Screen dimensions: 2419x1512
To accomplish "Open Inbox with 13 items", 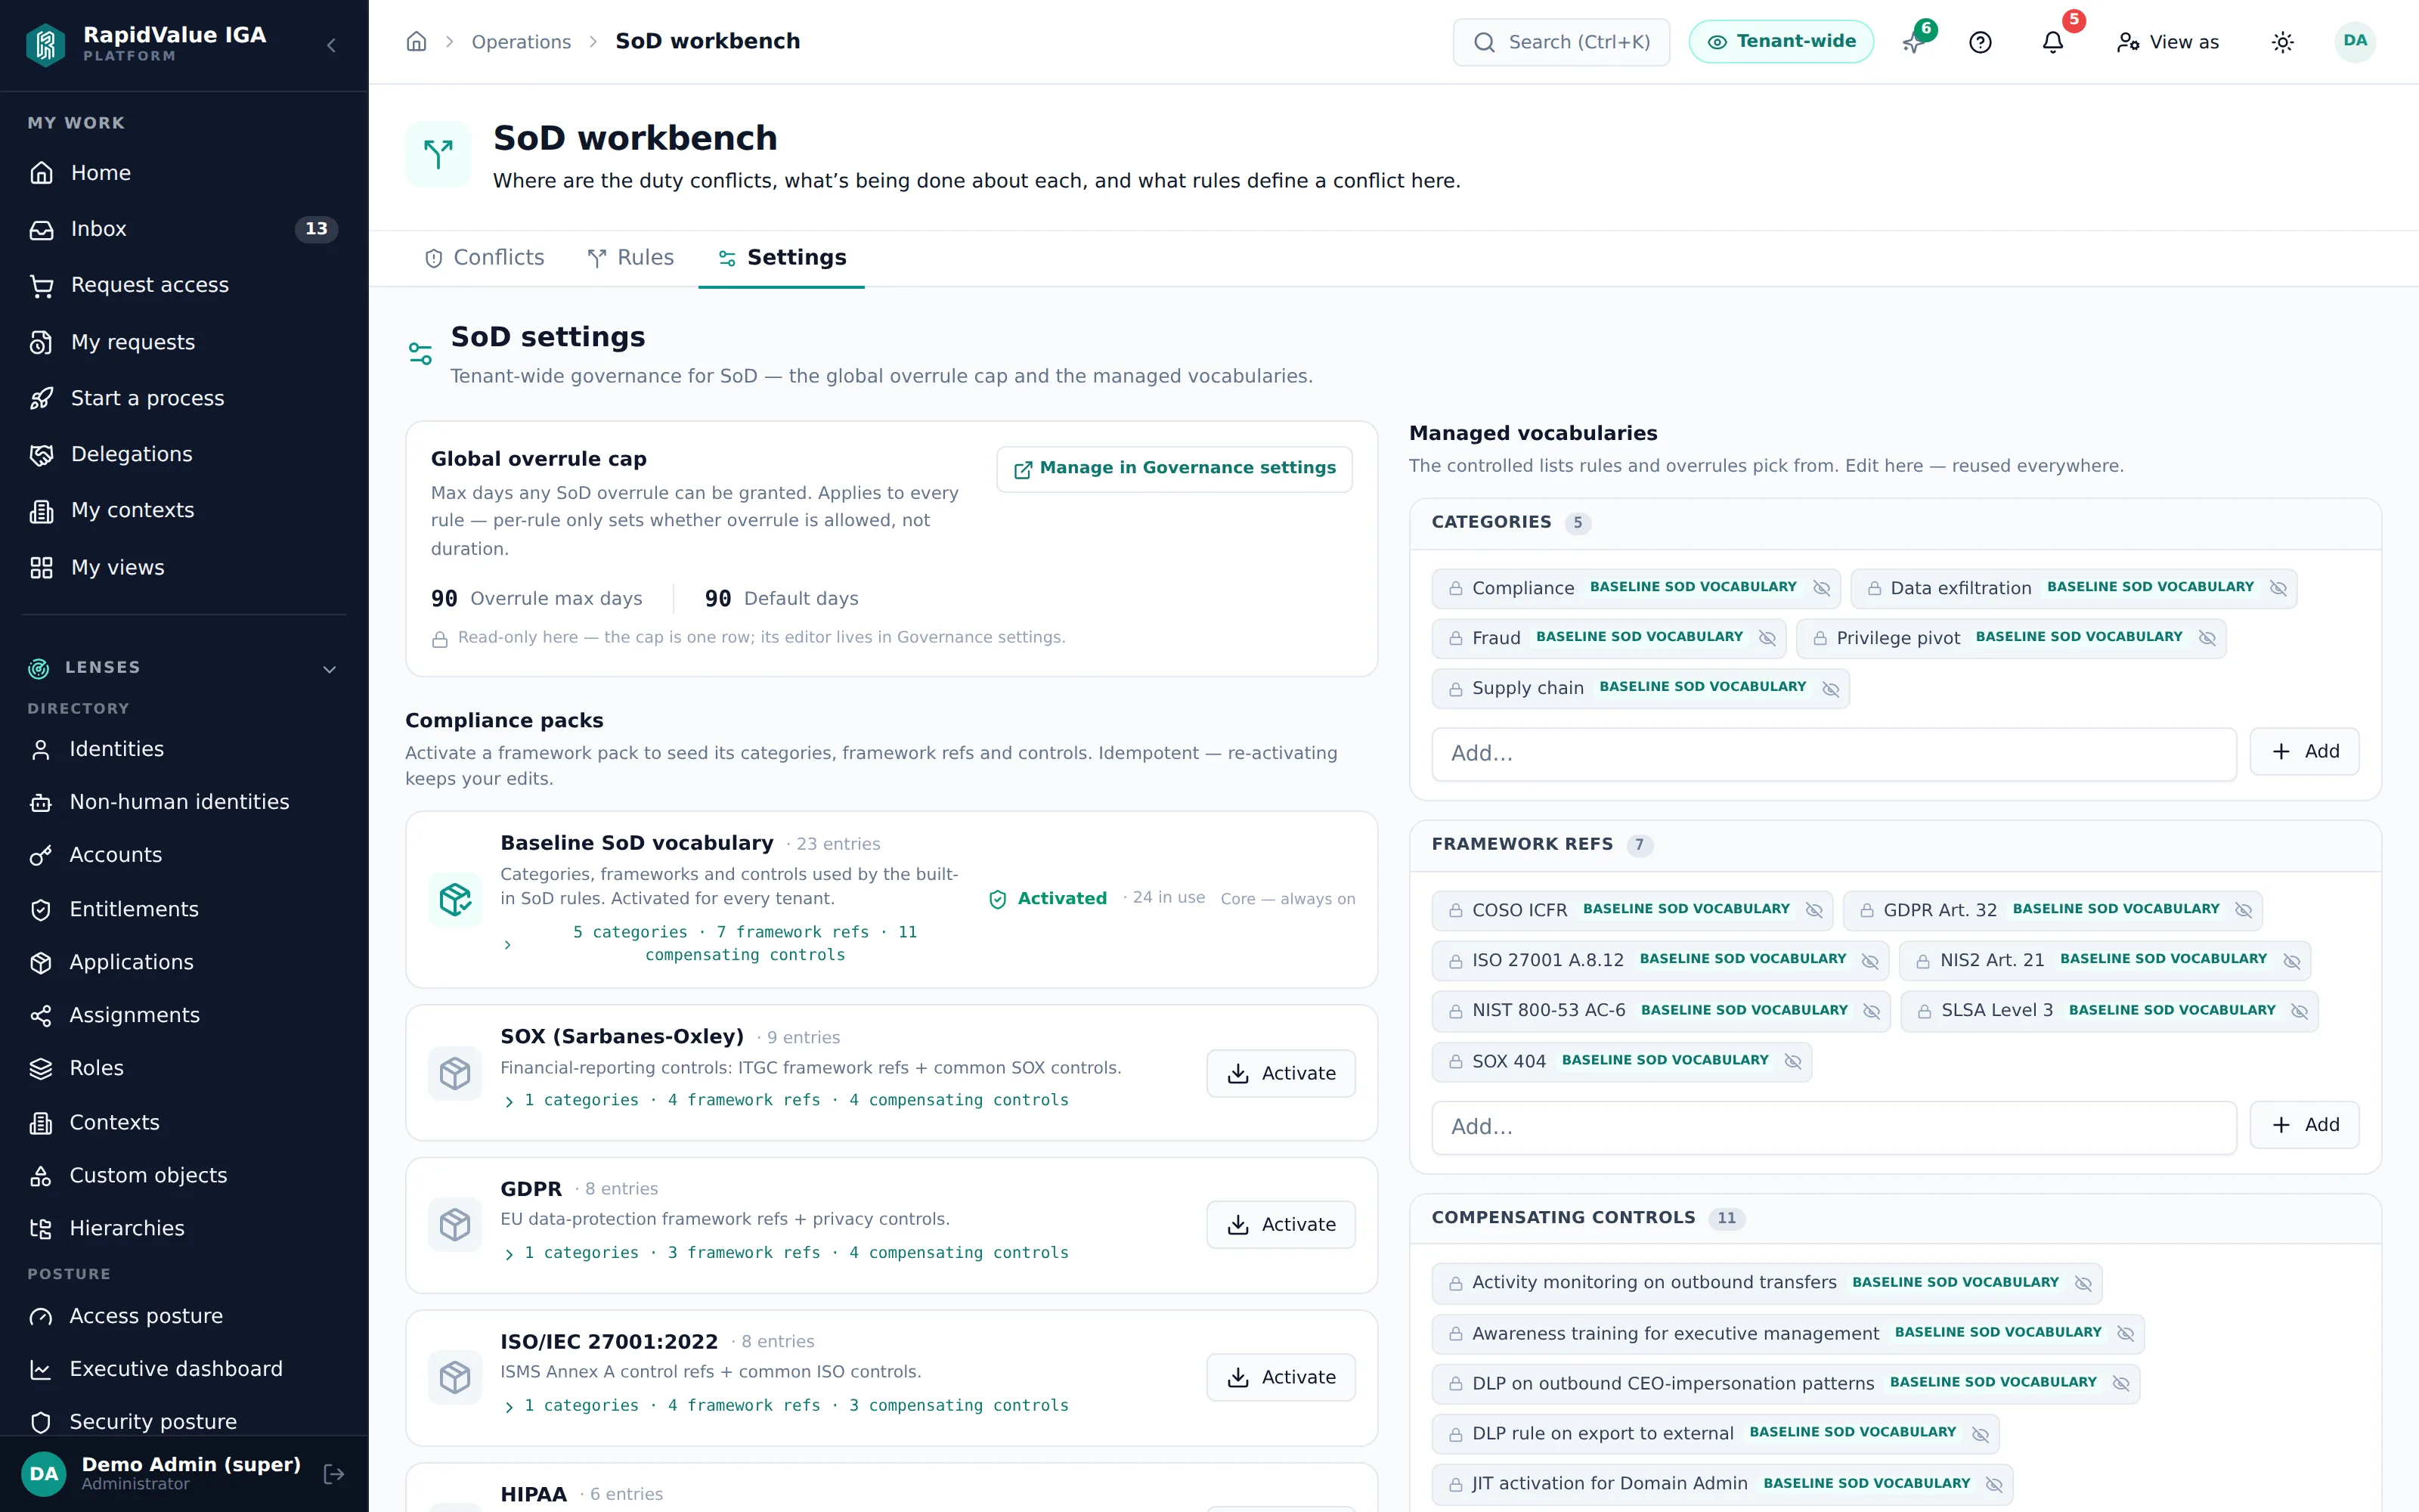I will click(x=184, y=229).
